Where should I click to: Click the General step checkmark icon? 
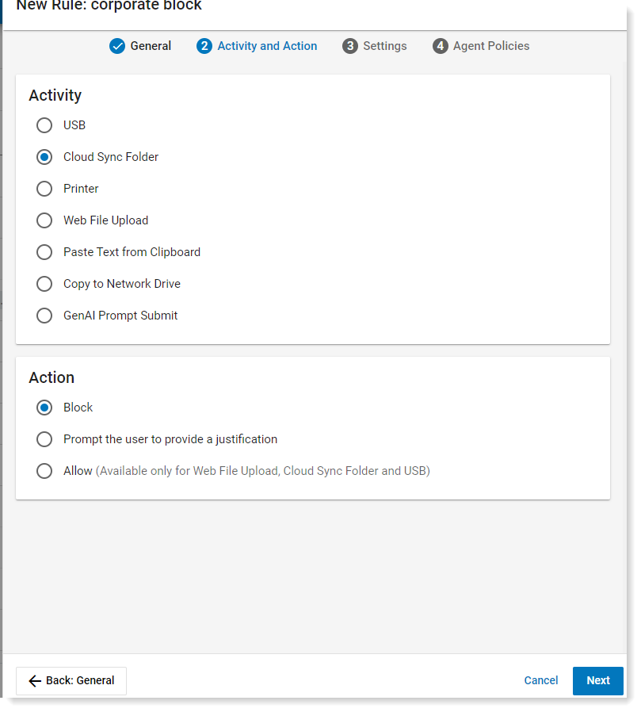click(x=117, y=46)
